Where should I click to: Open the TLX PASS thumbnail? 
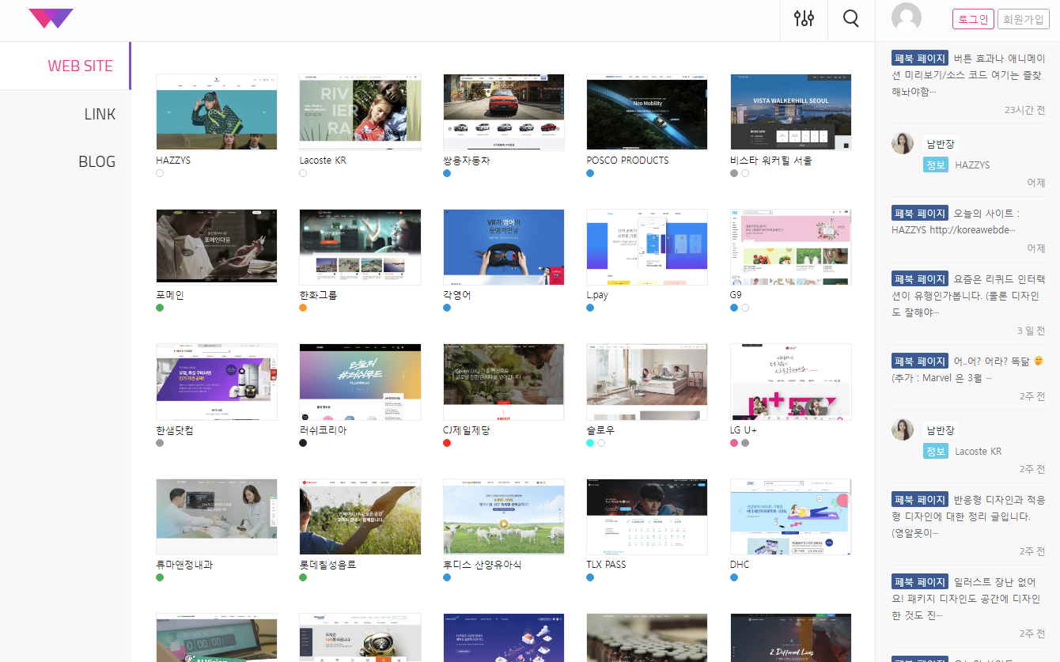coord(647,516)
